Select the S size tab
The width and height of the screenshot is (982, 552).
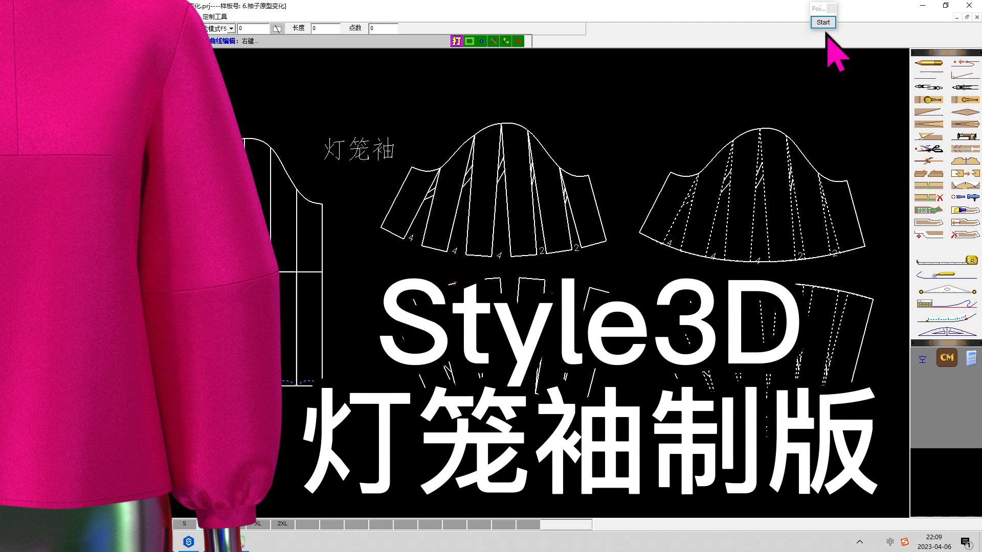point(185,524)
